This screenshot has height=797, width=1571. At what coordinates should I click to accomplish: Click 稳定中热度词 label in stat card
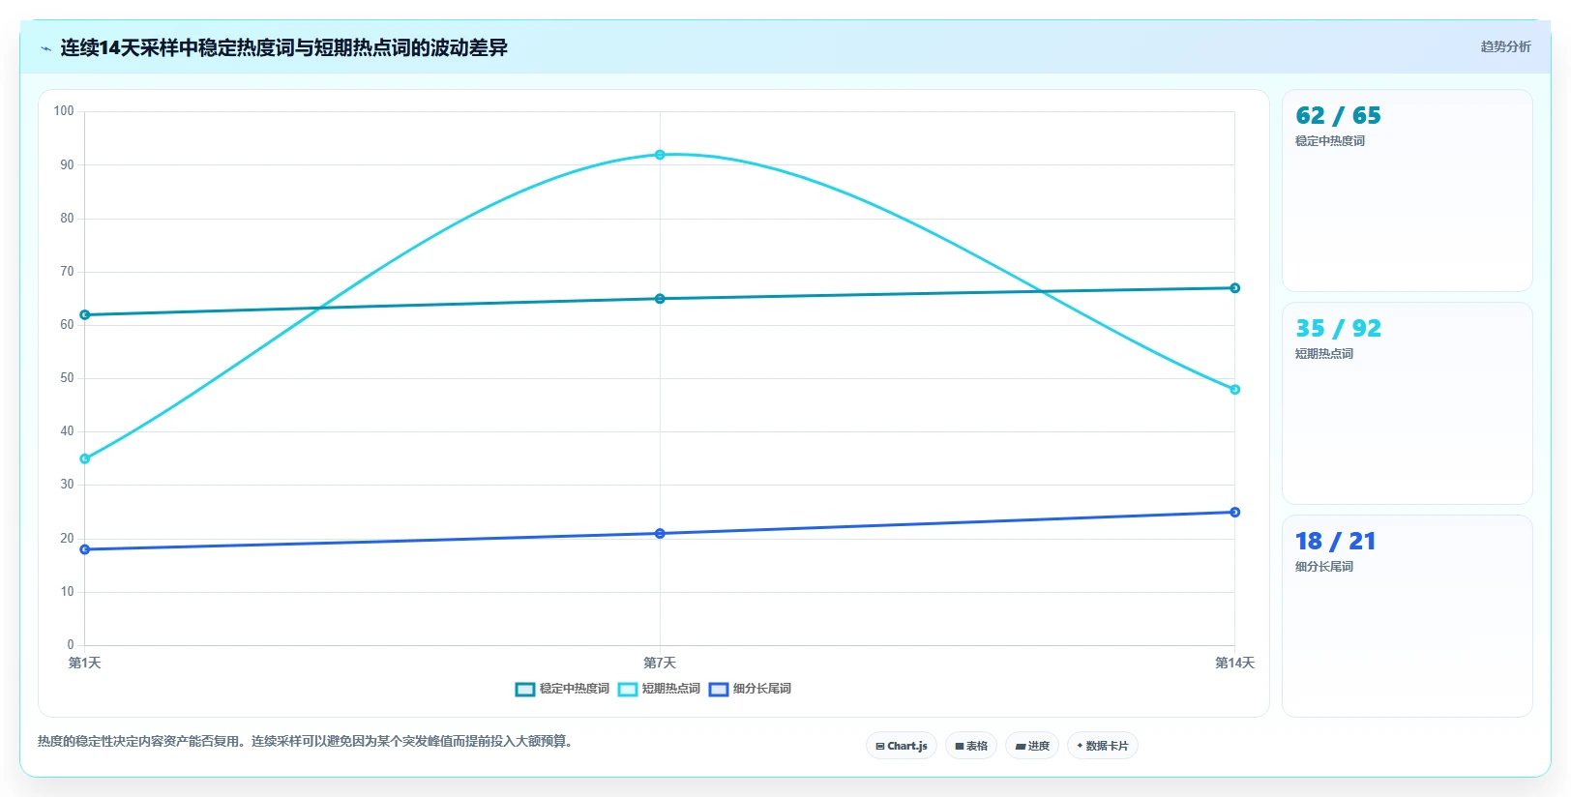(x=1330, y=141)
